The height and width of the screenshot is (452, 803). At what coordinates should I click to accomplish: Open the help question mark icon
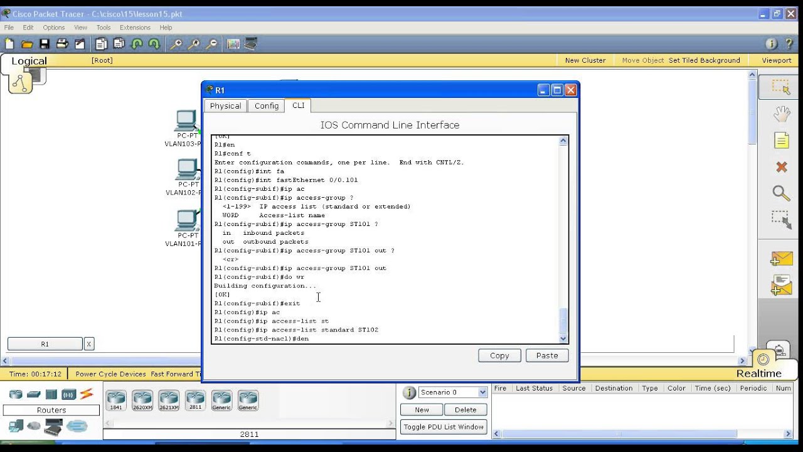point(789,44)
